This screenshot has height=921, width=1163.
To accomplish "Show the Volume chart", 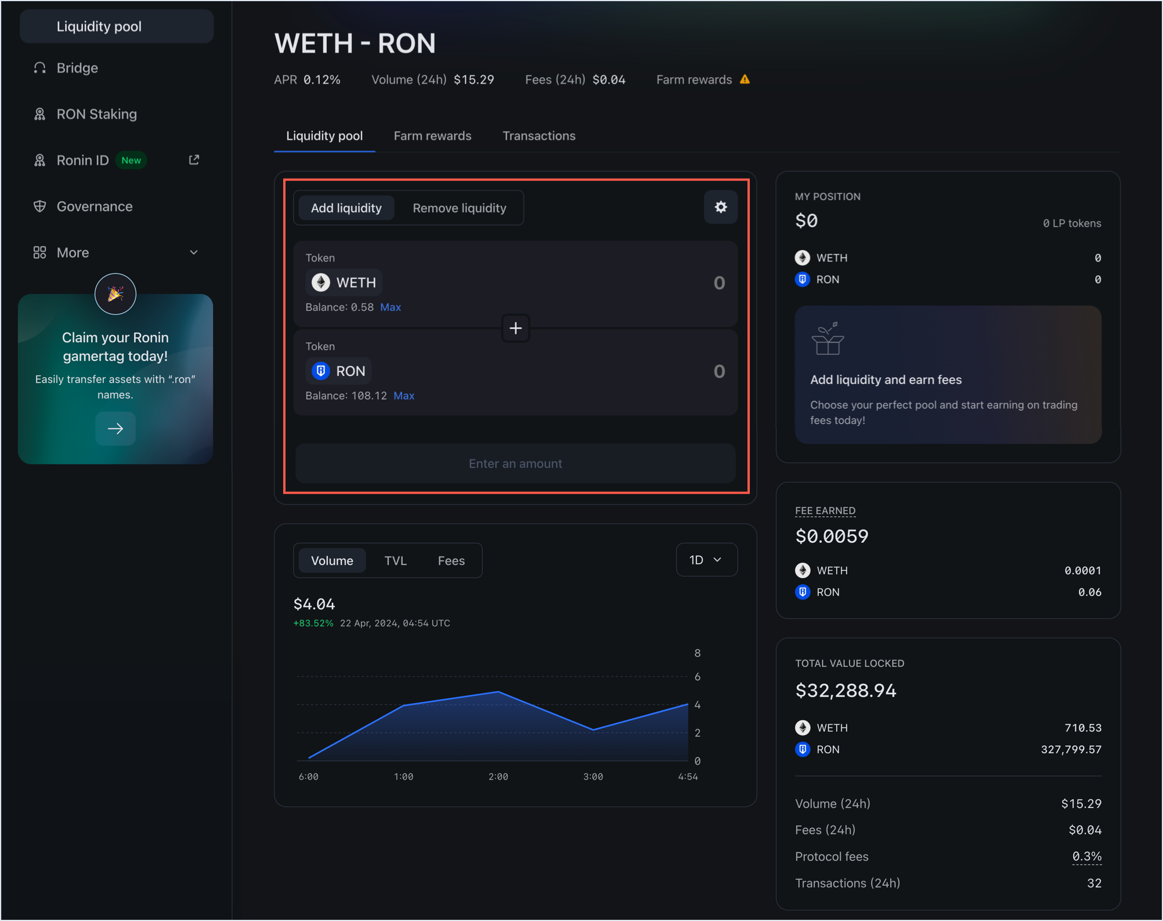I will tap(332, 560).
